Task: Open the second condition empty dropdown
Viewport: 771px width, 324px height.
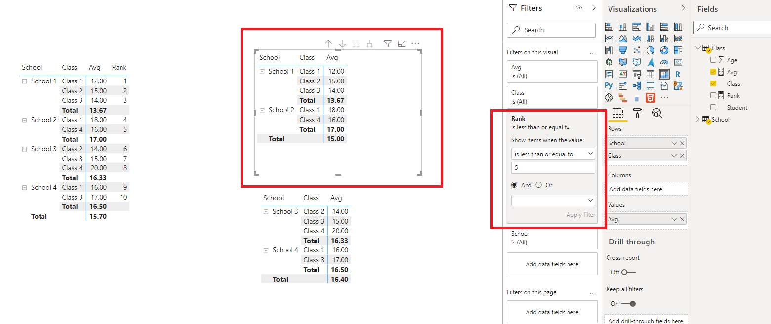Action: click(553, 200)
